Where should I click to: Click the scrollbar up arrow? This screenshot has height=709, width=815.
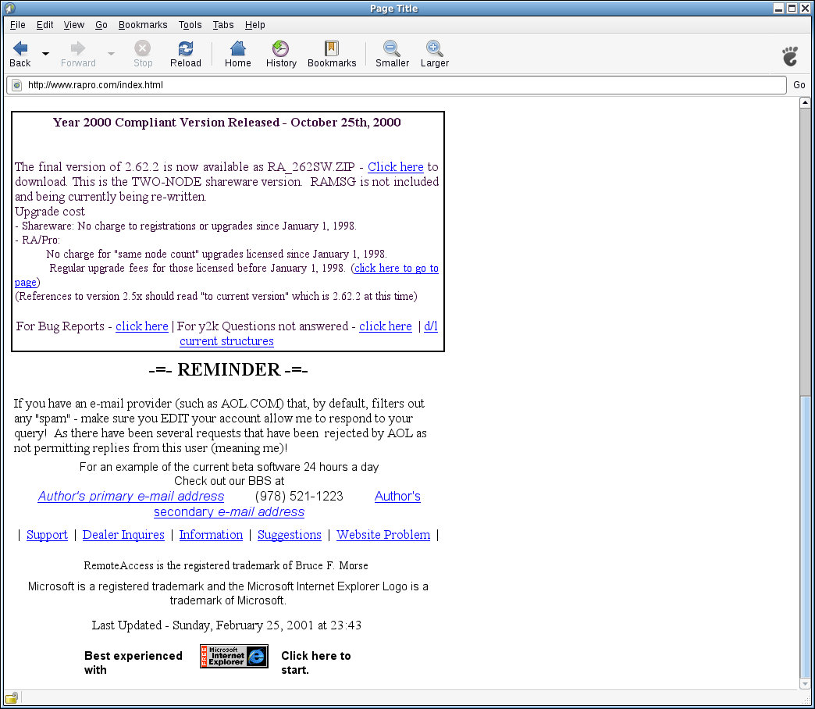(x=805, y=102)
